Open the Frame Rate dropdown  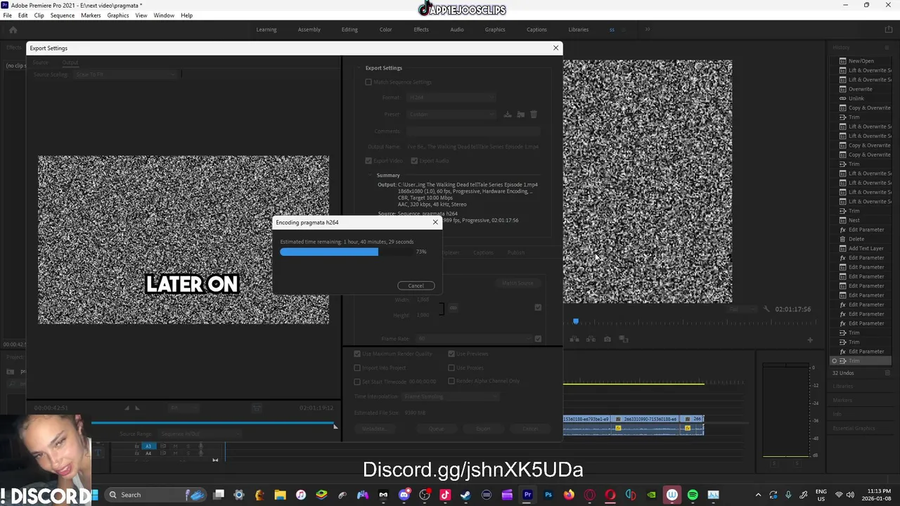coord(475,339)
